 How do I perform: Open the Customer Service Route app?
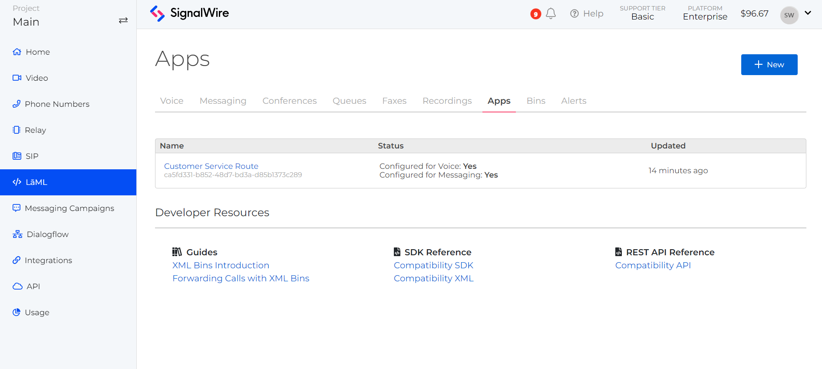pyautogui.click(x=211, y=166)
